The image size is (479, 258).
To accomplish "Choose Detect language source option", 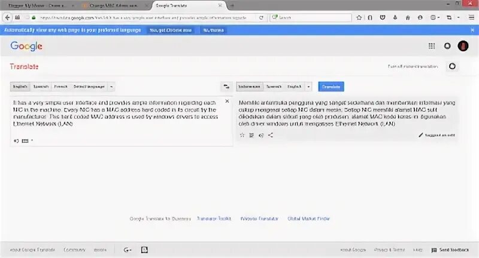I will (89, 87).
